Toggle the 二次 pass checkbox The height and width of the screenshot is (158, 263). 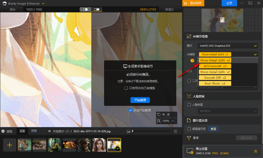click(x=189, y=81)
